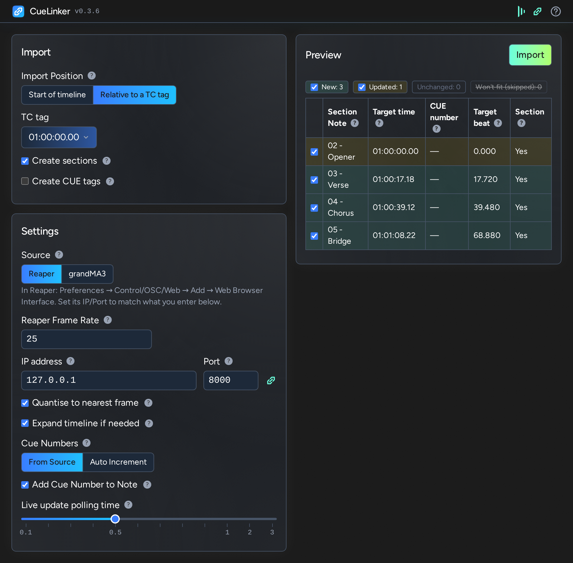Image resolution: width=573 pixels, height=563 pixels.
Task: Toggle Quantise to nearest frame checkbox
Action: coord(25,403)
